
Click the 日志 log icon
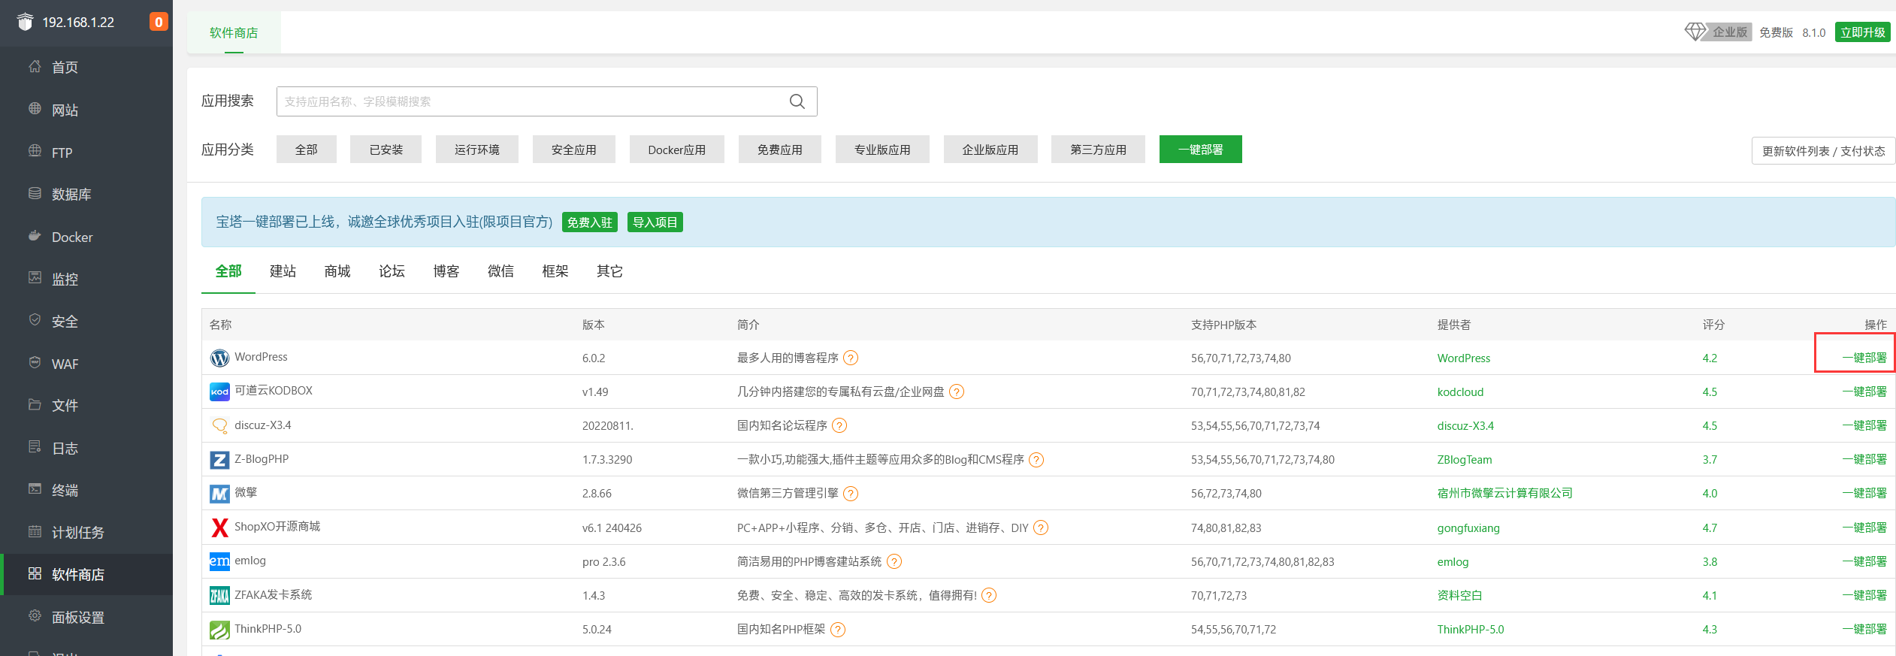(x=35, y=447)
